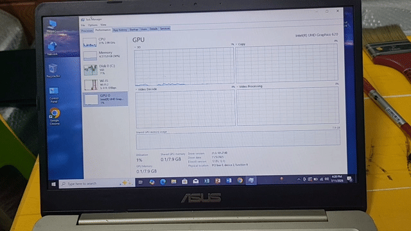Show the Wi-Fi performance graph
This screenshot has height=231, width=411.
click(105, 84)
